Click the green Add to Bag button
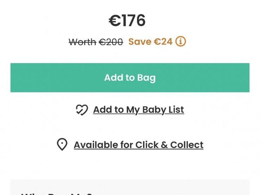This screenshot has height=195, width=260. click(130, 78)
